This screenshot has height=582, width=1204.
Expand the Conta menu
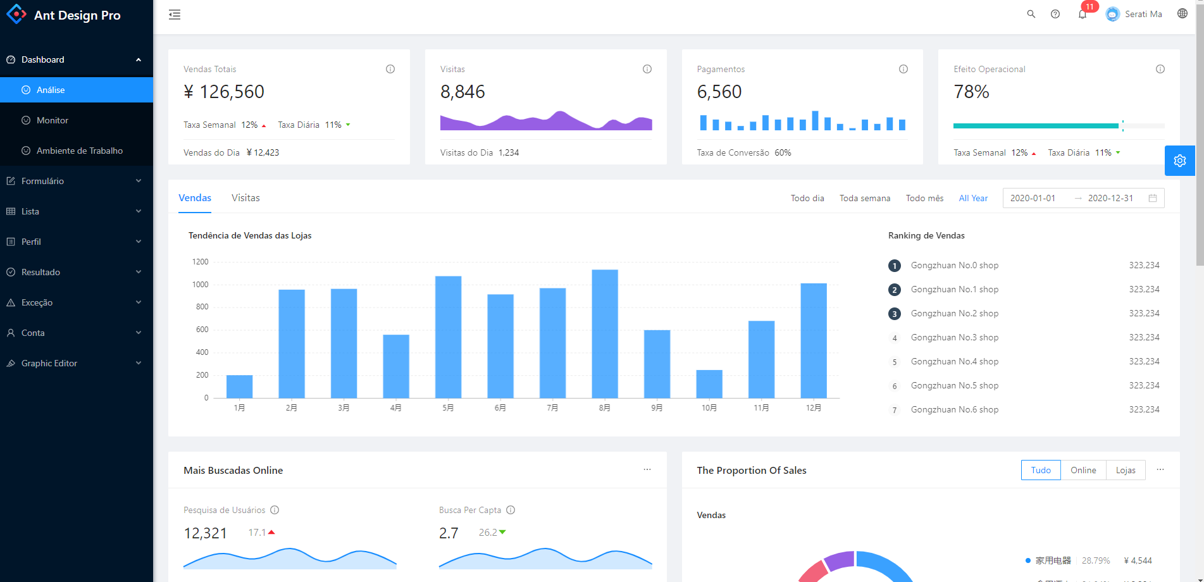click(x=77, y=333)
